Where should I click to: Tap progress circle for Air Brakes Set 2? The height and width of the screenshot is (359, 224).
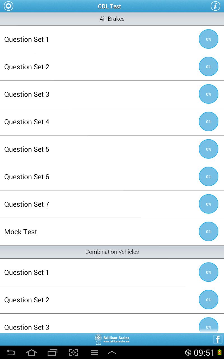tap(209, 67)
